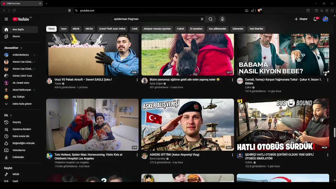Open Oynatma listeleri playlists
Viewport: 336px width, 189px height.
(x=20, y=129)
